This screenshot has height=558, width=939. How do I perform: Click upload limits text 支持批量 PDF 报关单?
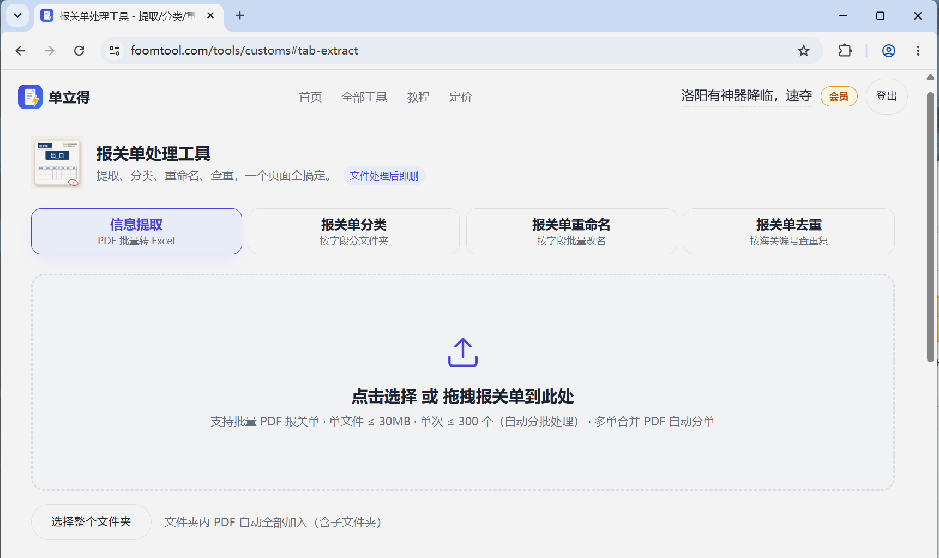pos(463,422)
